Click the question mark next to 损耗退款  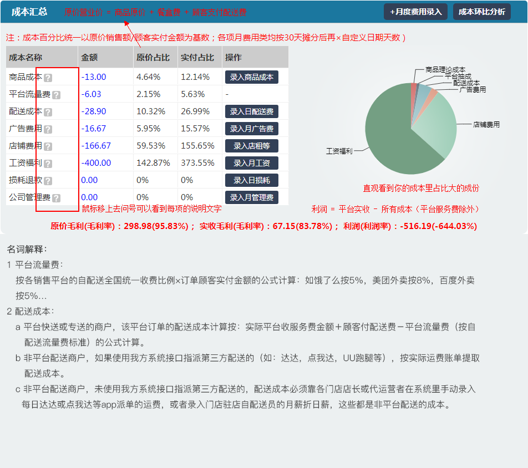coord(48,181)
